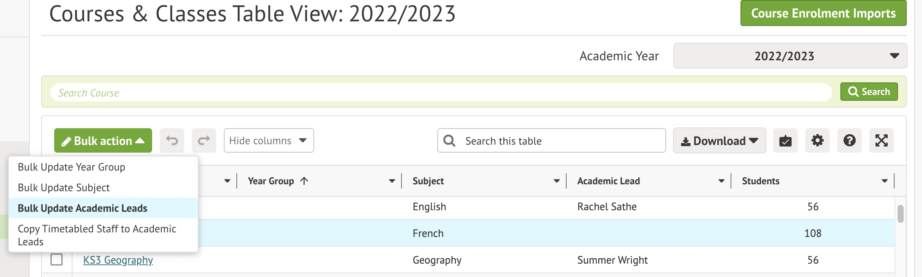
Task: Open Subject column filter arrow
Action: [x=556, y=181]
